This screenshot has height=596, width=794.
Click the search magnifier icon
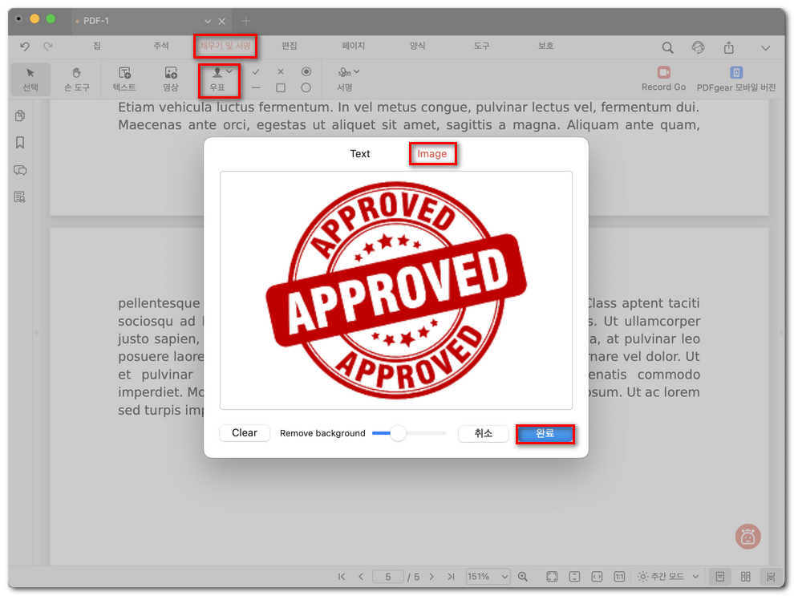tap(667, 48)
